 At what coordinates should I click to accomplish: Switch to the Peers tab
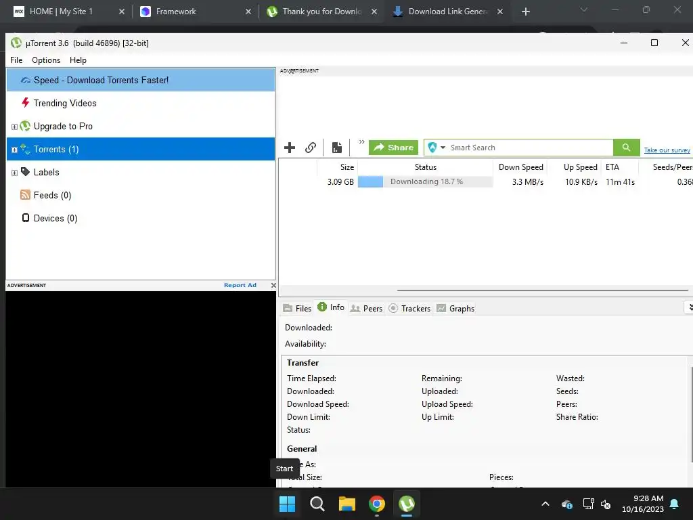pyautogui.click(x=366, y=308)
